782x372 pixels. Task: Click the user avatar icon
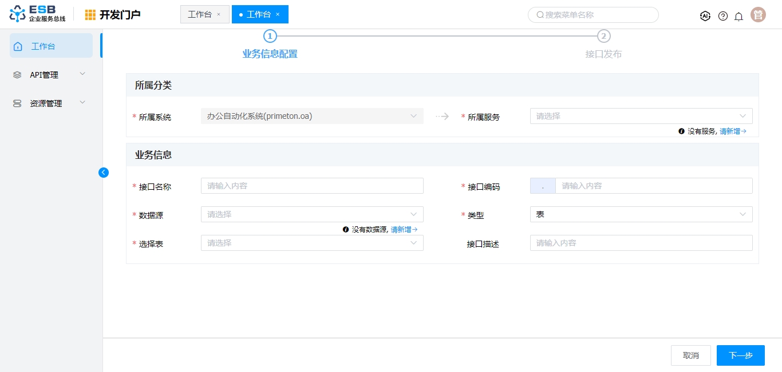(x=759, y=15)
